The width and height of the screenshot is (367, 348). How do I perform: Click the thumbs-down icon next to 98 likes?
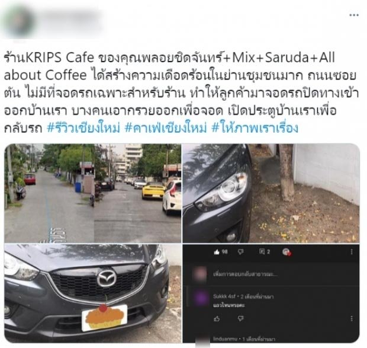tap(240, 252)
